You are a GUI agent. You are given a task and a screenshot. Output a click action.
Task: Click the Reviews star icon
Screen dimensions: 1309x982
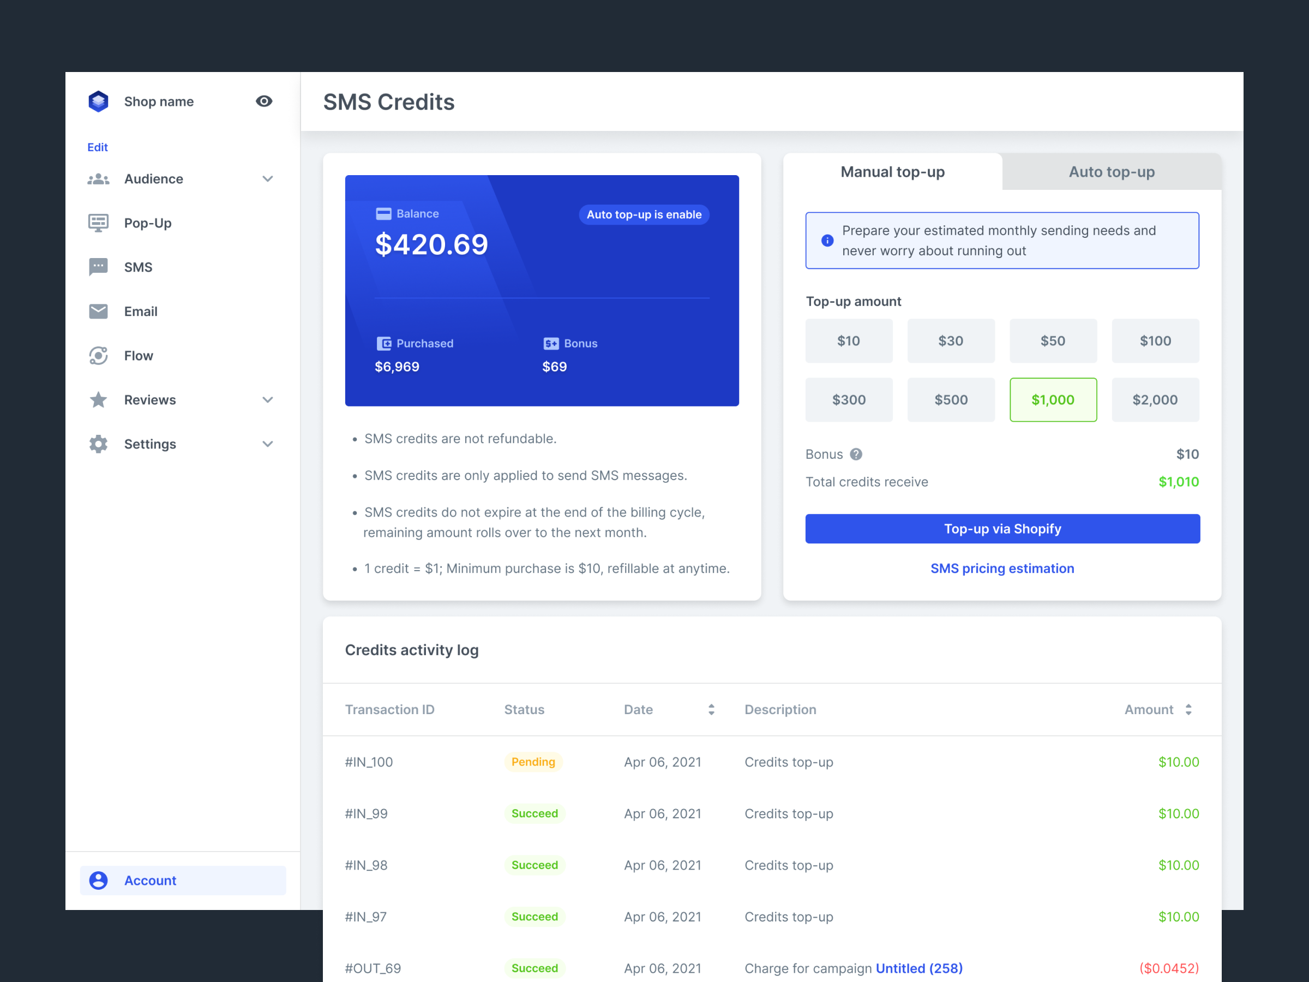98,400
